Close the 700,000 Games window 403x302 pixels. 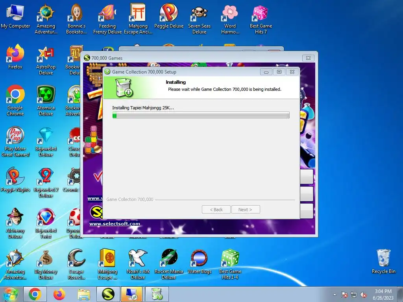point(308,58)
